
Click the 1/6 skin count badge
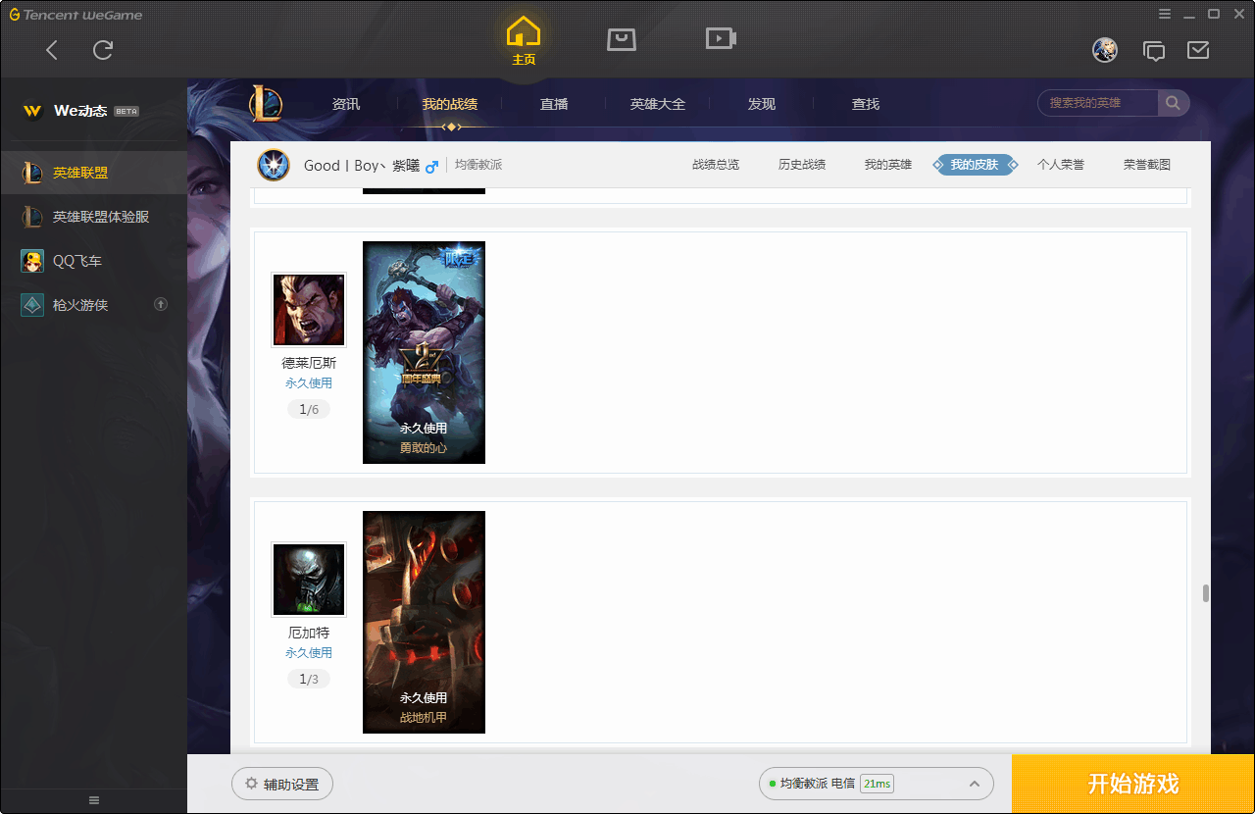click(x=309, y=409)
